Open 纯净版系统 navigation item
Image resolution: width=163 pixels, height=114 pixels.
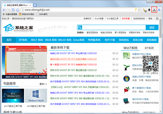94,40
